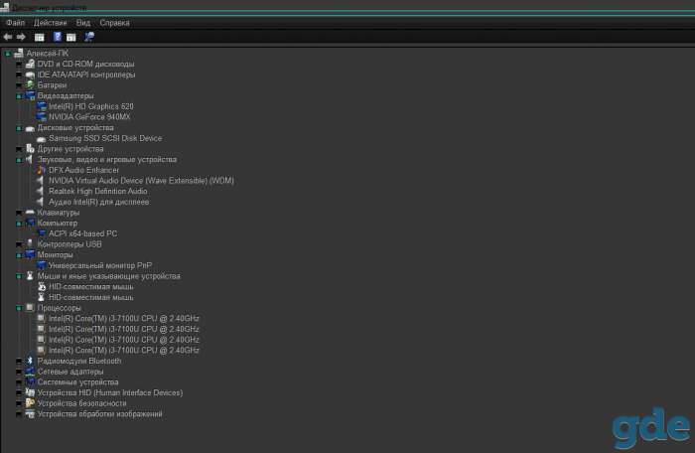Collapse the Дисковые устройства node
Viewport: 695px width, 453px height.
(19, 128)
